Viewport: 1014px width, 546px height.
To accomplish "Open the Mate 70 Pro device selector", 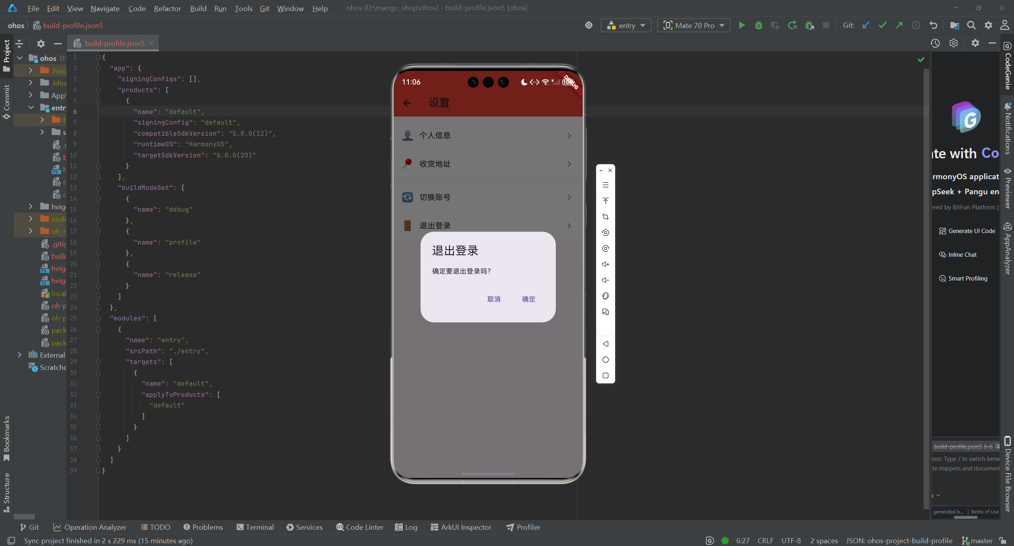I will 694,25.
